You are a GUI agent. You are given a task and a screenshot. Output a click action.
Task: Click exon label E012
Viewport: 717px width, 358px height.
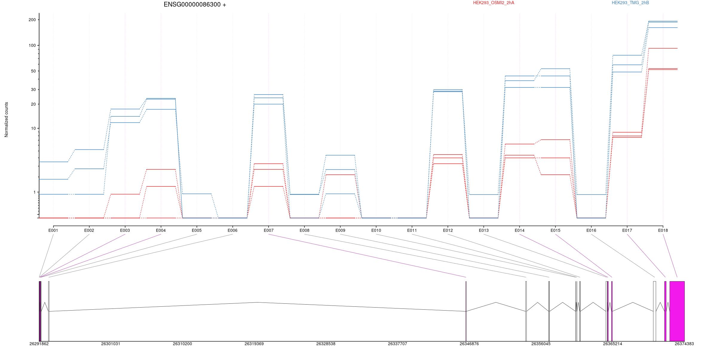448,230
